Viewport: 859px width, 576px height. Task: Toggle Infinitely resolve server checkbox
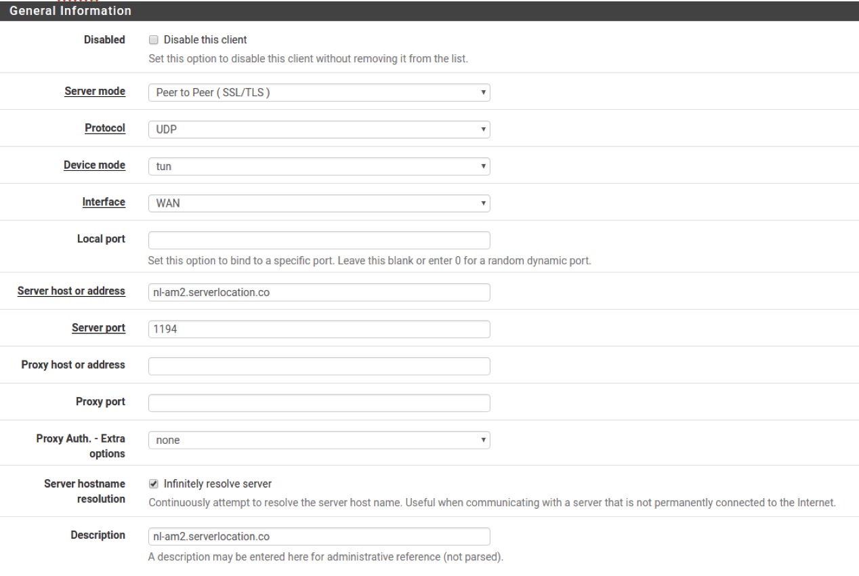click(153, 484)
